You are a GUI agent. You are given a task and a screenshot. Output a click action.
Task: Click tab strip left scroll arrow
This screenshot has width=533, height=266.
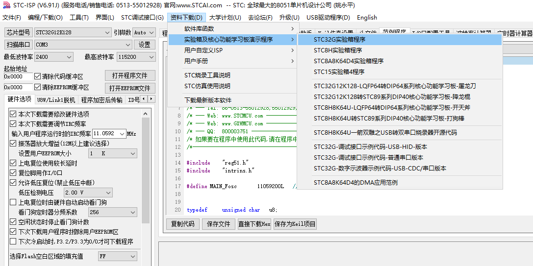click(144, 99)
